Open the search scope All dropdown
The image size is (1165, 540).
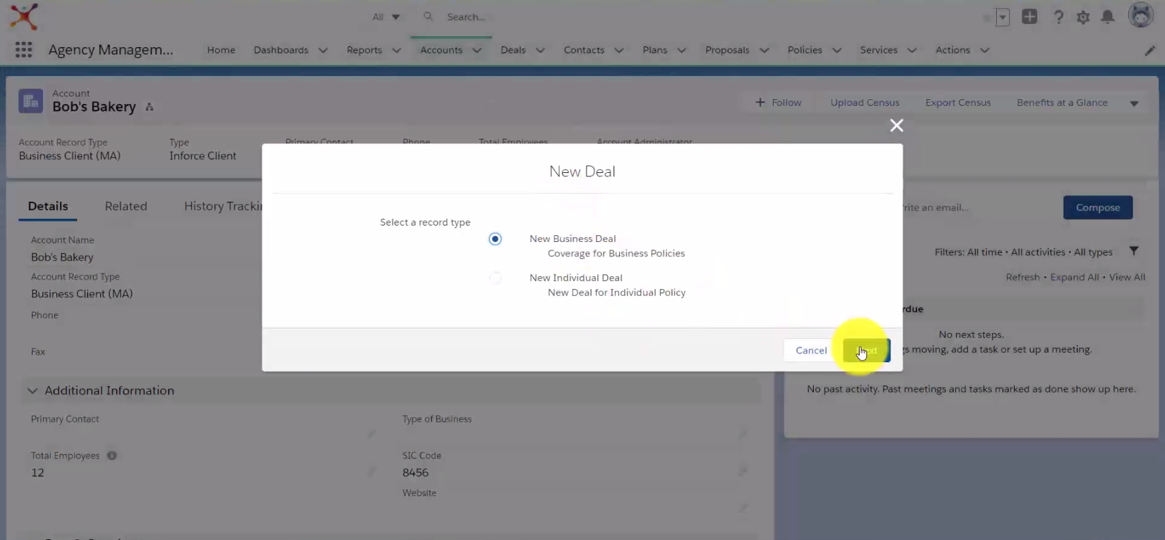click(x=386, y=17)
